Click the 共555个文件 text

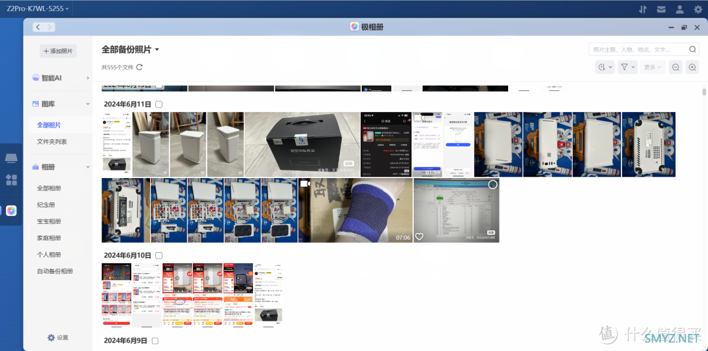(117, 67)
